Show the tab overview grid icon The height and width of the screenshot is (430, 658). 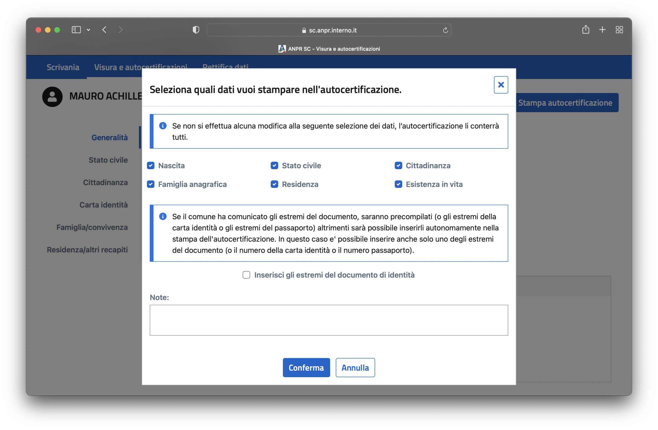619,30
